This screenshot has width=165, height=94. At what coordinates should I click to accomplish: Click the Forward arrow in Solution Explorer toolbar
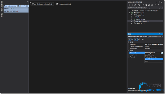click(132, 5)
